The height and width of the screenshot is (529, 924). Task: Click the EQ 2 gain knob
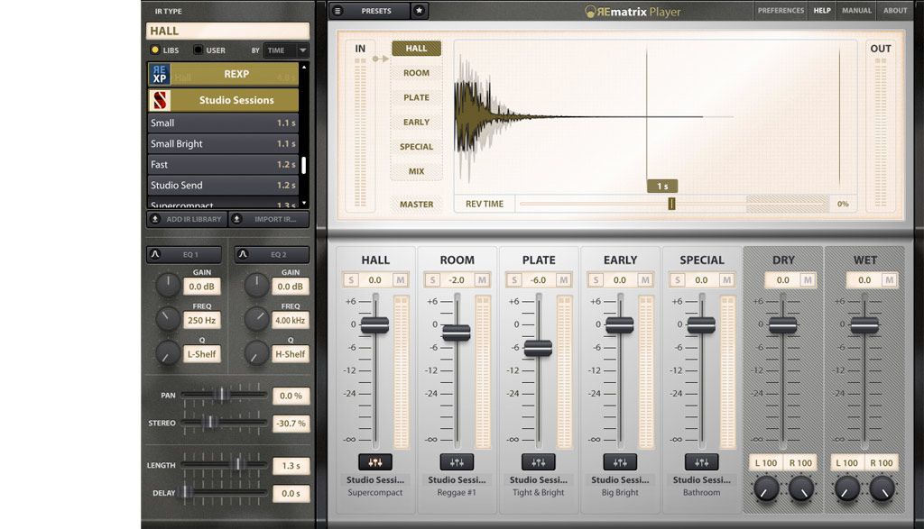[x=256, y=285]
